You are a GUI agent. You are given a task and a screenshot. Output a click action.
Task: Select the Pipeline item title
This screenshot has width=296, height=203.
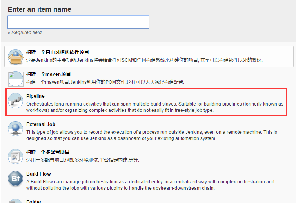coord(36,96)
